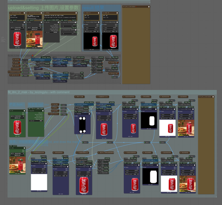This screenshot has width=222, height=205.
Task: Click the pin icon on lower-right brown readme node
Action: [213, 97]
